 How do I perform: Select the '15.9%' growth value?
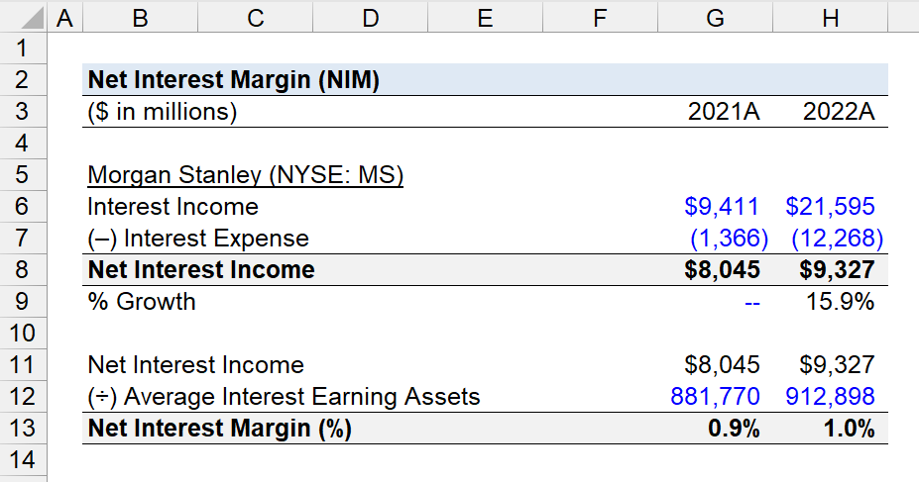pos(840,301)
